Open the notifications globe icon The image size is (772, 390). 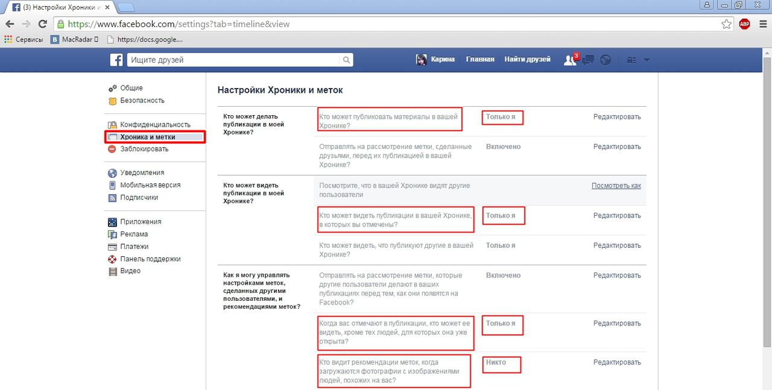click(606, 60)
